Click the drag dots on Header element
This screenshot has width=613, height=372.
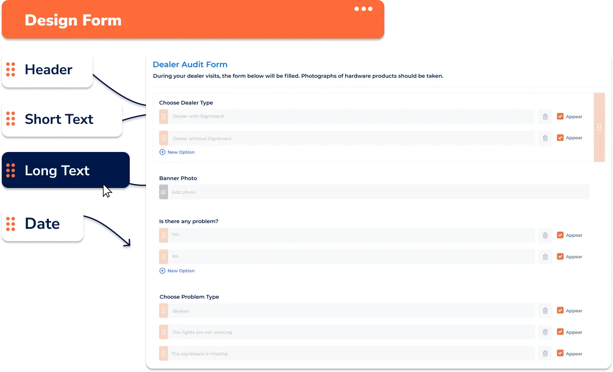point(11,69)
